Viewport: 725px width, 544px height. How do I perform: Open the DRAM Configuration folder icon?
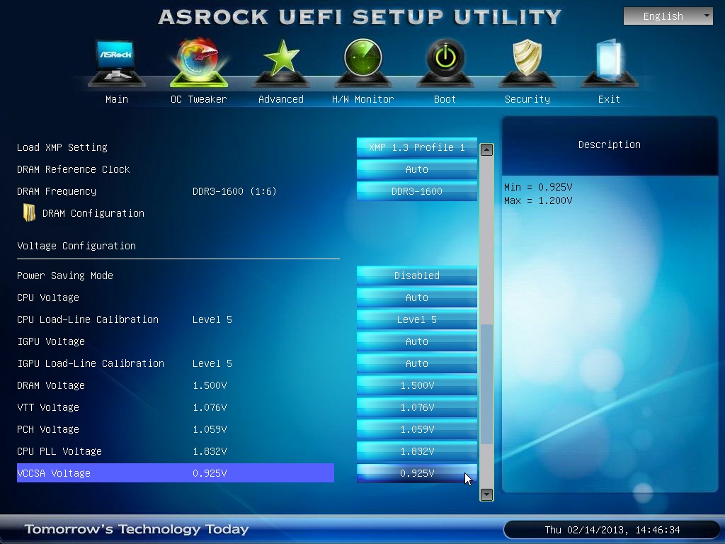pyautogui.click(x=30, y=213)
